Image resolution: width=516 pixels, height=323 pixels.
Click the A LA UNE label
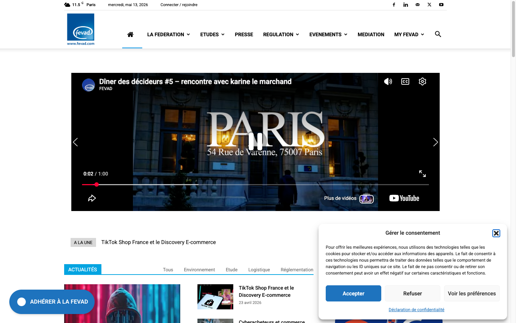click(x=83, y=243)
